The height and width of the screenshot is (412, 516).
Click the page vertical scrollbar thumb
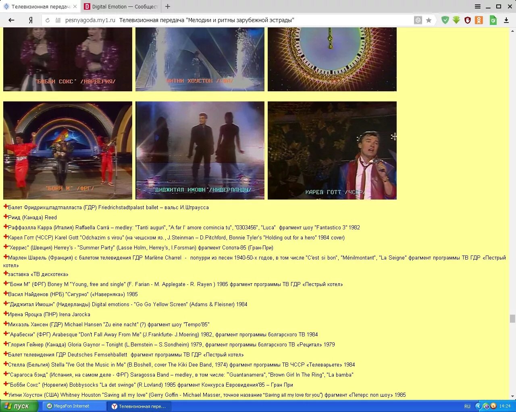coord(512,319)
